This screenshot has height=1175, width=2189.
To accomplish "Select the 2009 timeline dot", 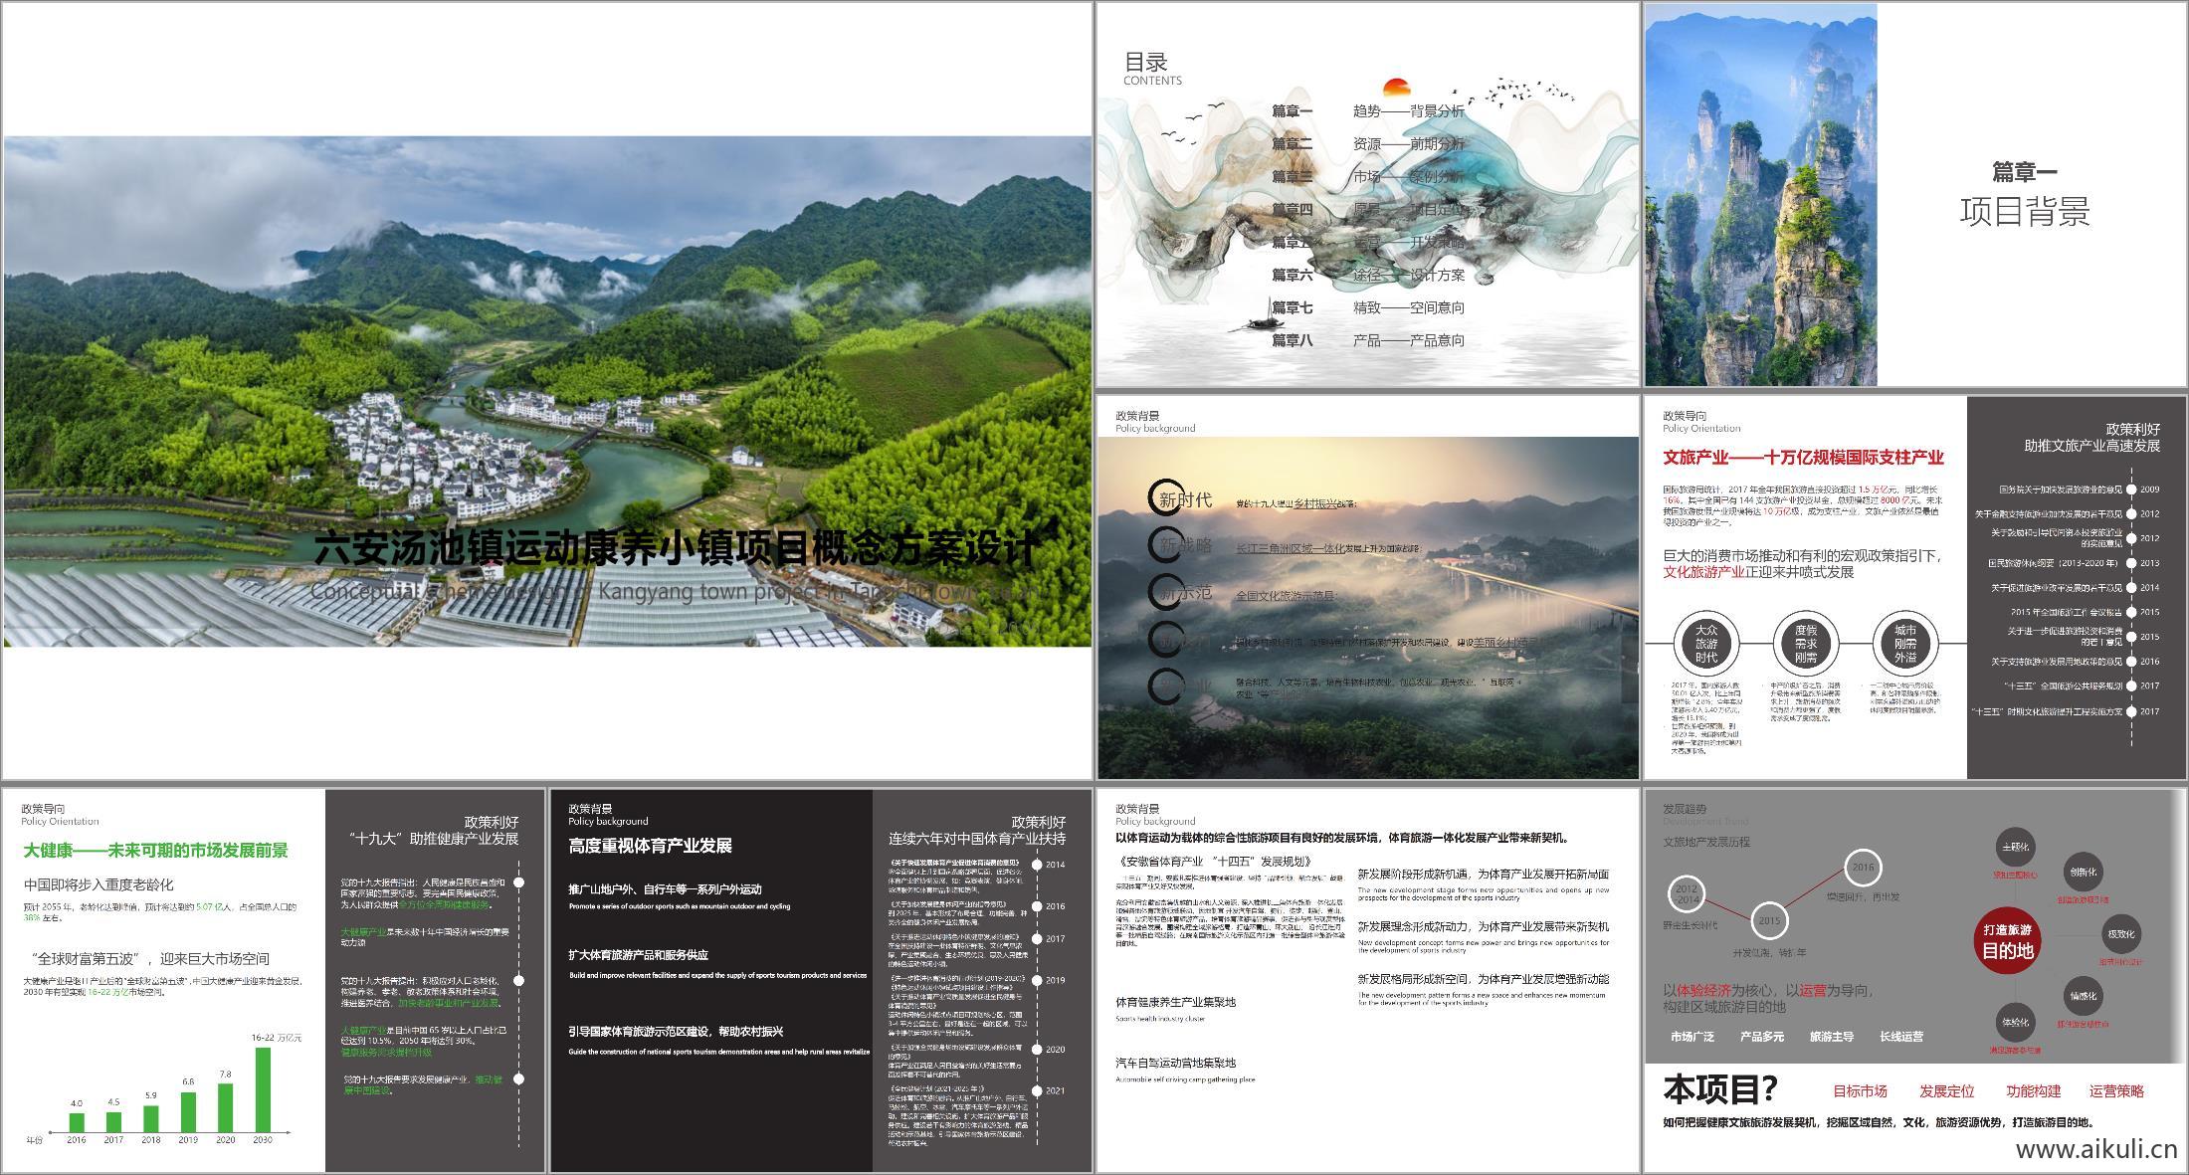I will click(2131, 490).
